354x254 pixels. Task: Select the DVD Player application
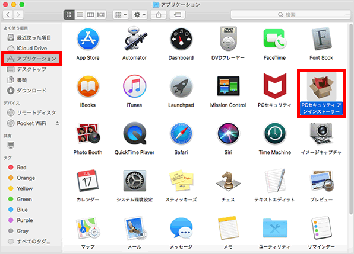coord(228,38)
